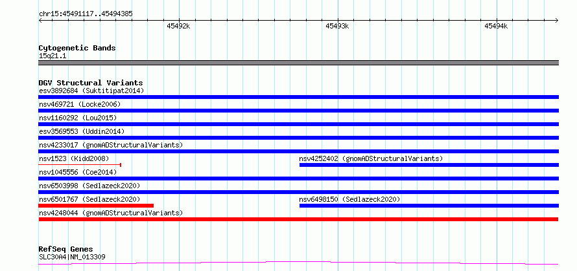Viewport: 577px width, 271px height.
Task: Select the long red bar for nsv4248044
Action: coord(298,219)
